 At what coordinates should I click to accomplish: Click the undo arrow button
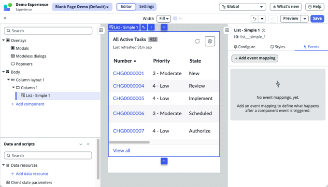tap(255, 19)
